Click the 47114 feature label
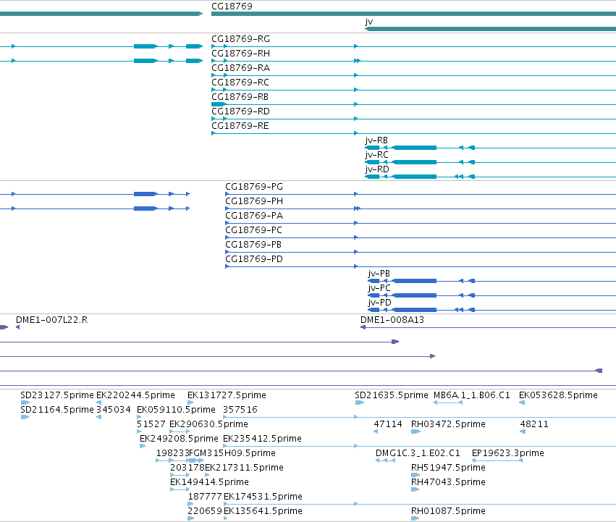616x522 pixels. point(388,424)
